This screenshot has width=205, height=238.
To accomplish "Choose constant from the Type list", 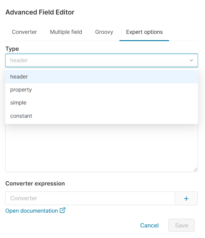I will click(21, 116).
